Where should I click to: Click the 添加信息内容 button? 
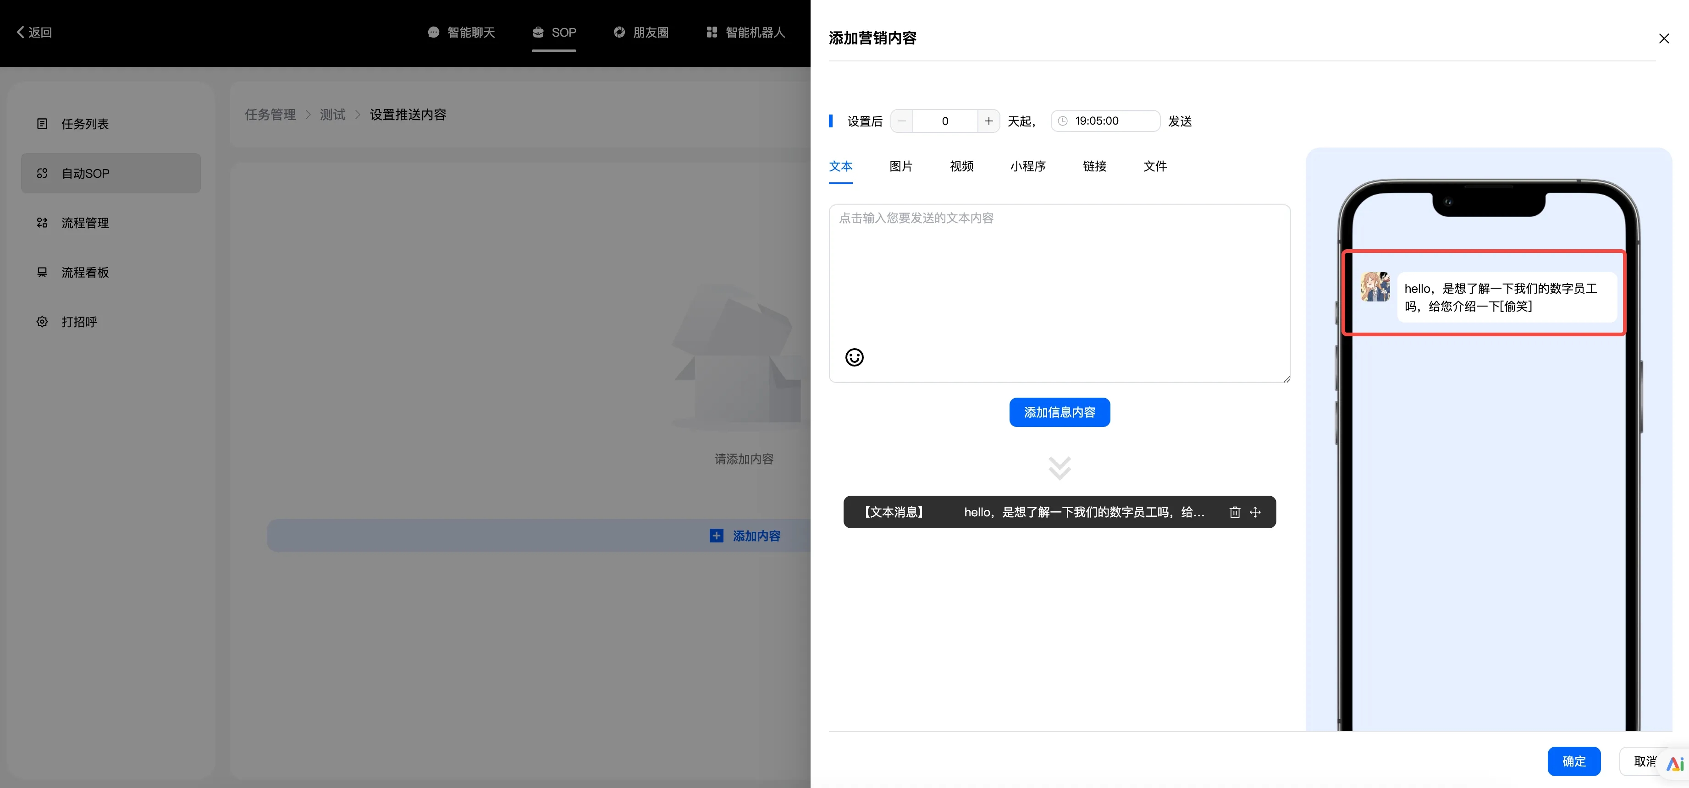pyautogui.click(x=1059, y=412)
